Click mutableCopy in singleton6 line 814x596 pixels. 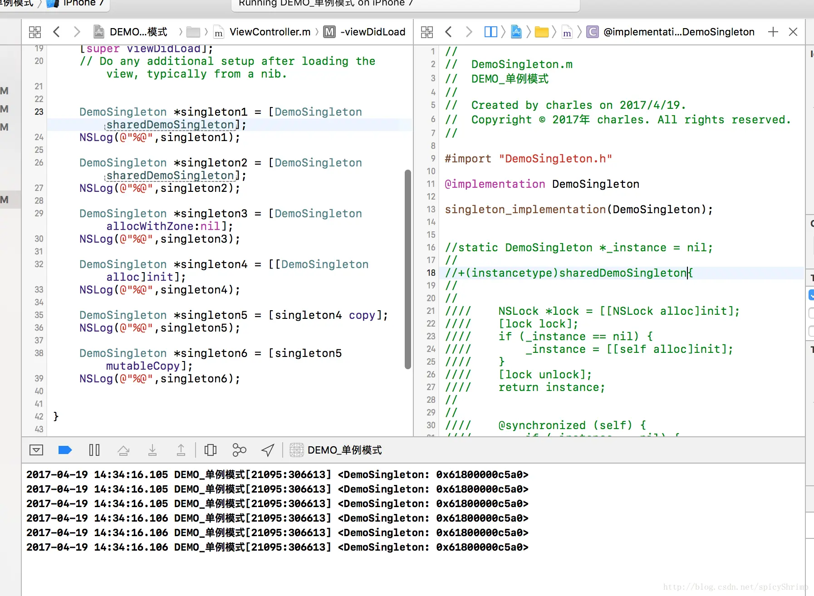tap(143, 366)
